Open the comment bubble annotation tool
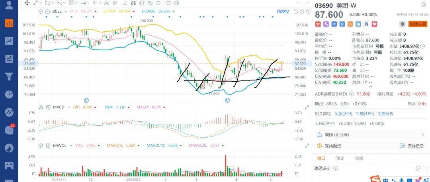 point(115,3)
